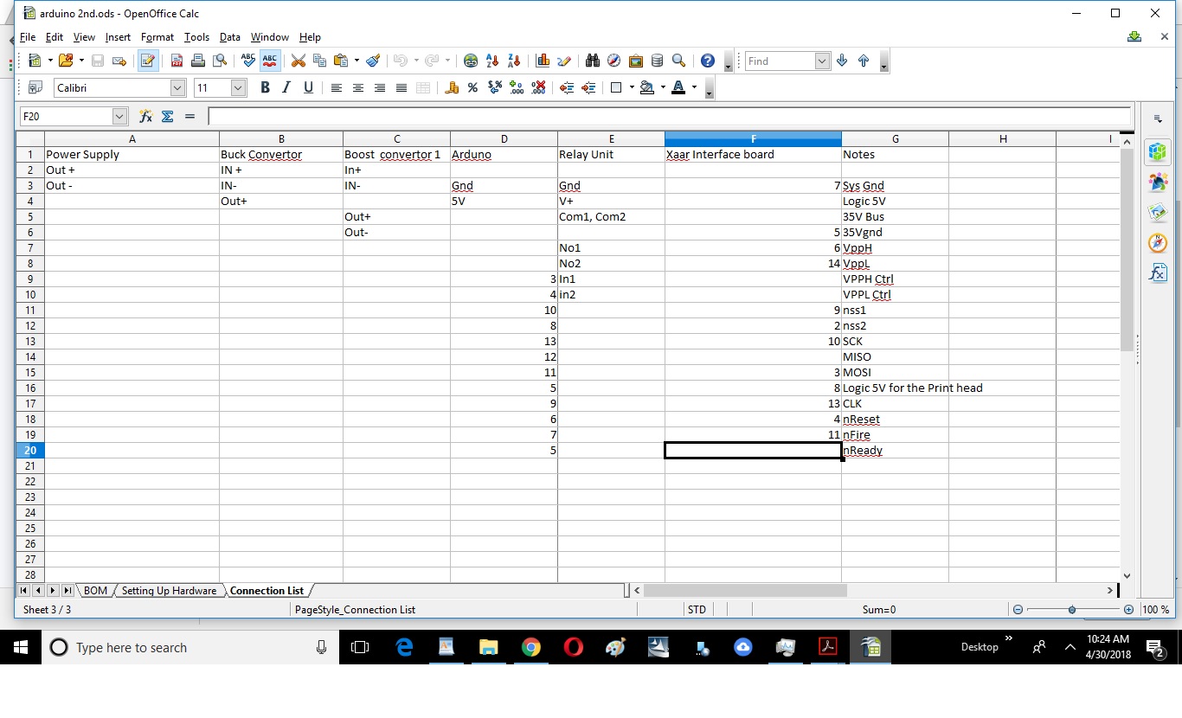Screen dimensions: 1182x718
Task: Click the Send Document as E-mail icon
Action: [x=119, y=61]
